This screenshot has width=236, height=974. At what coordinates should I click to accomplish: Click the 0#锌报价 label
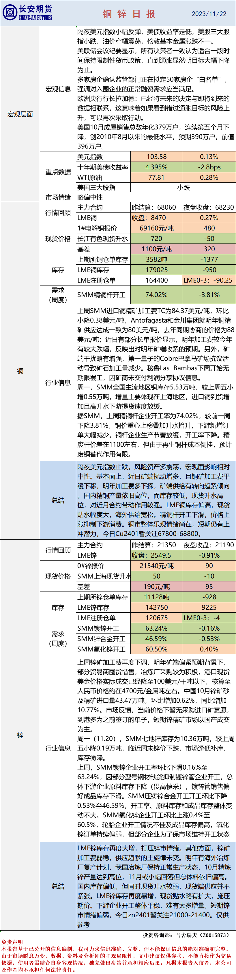(103, 566)
